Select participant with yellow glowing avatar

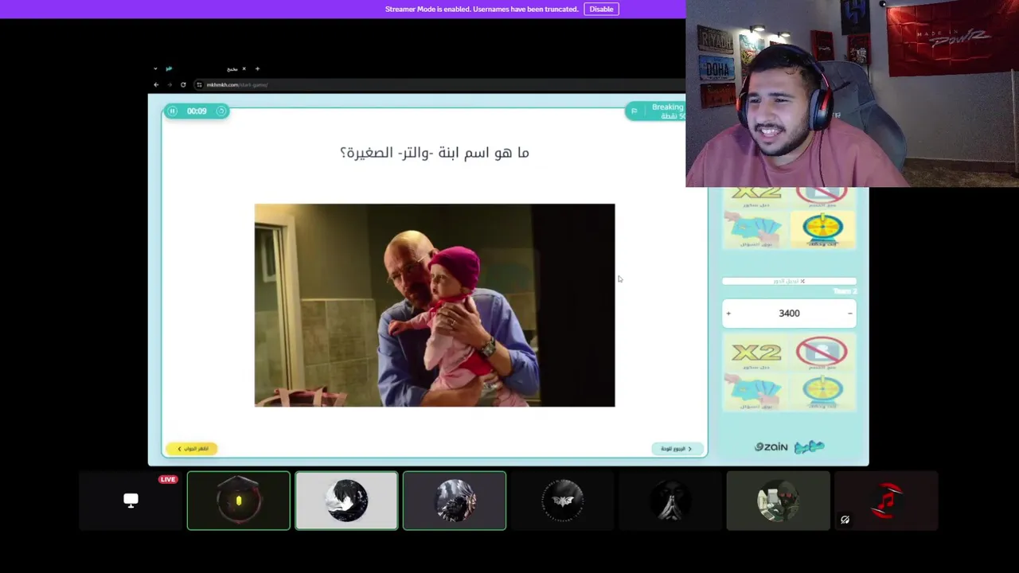point(239,501)
